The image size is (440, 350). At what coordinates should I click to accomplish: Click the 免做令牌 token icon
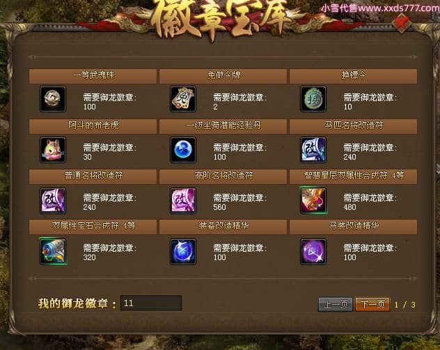(183, 99)
